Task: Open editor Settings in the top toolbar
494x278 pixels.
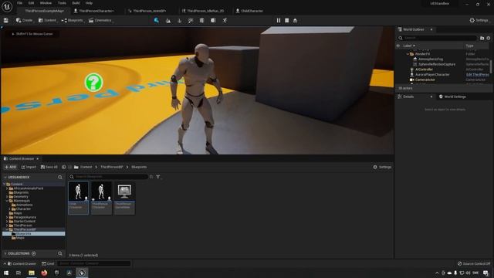Action: [479, 20]
